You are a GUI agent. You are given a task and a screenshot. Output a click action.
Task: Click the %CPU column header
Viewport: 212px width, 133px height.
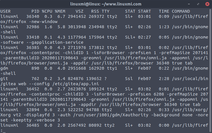(47, 11)
